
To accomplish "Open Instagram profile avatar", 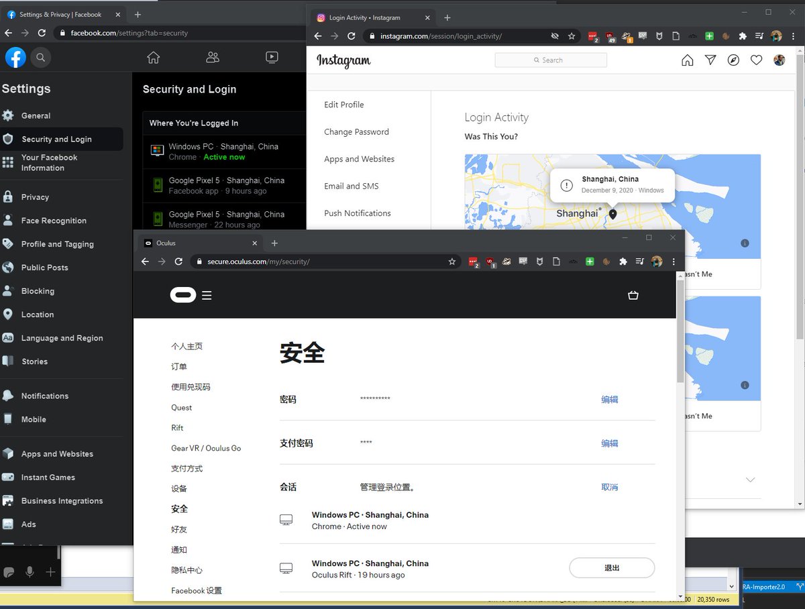I will coord(780,60).
